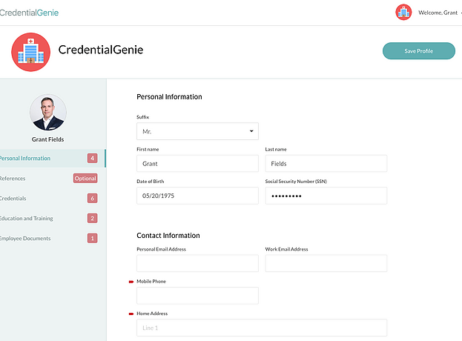Click the Personal Email Address input
Image resolution: width=462 pixels, height=341 pixels.
[x=197, y=263]
